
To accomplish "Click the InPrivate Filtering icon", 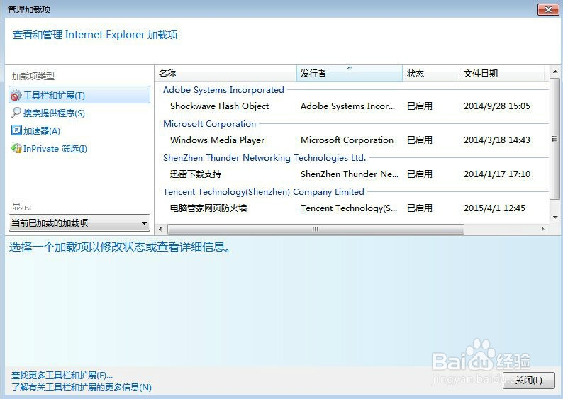I will tap(16, 148).
